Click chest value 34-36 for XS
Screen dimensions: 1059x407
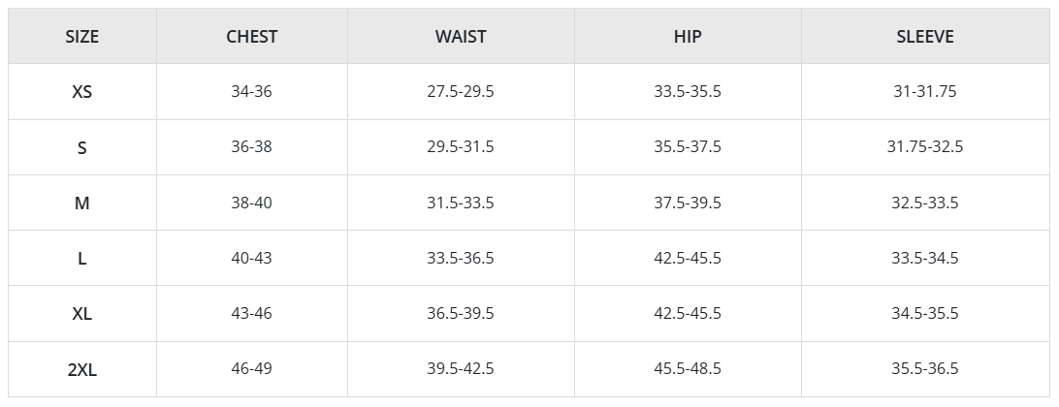[x=251, y=91]
